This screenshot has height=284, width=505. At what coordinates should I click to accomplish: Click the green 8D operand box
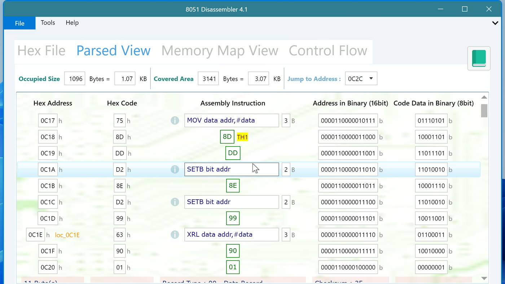click(x=227, y=137)
